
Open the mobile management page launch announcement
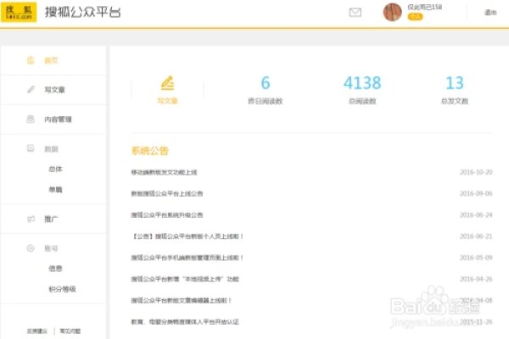click(187, 258)
